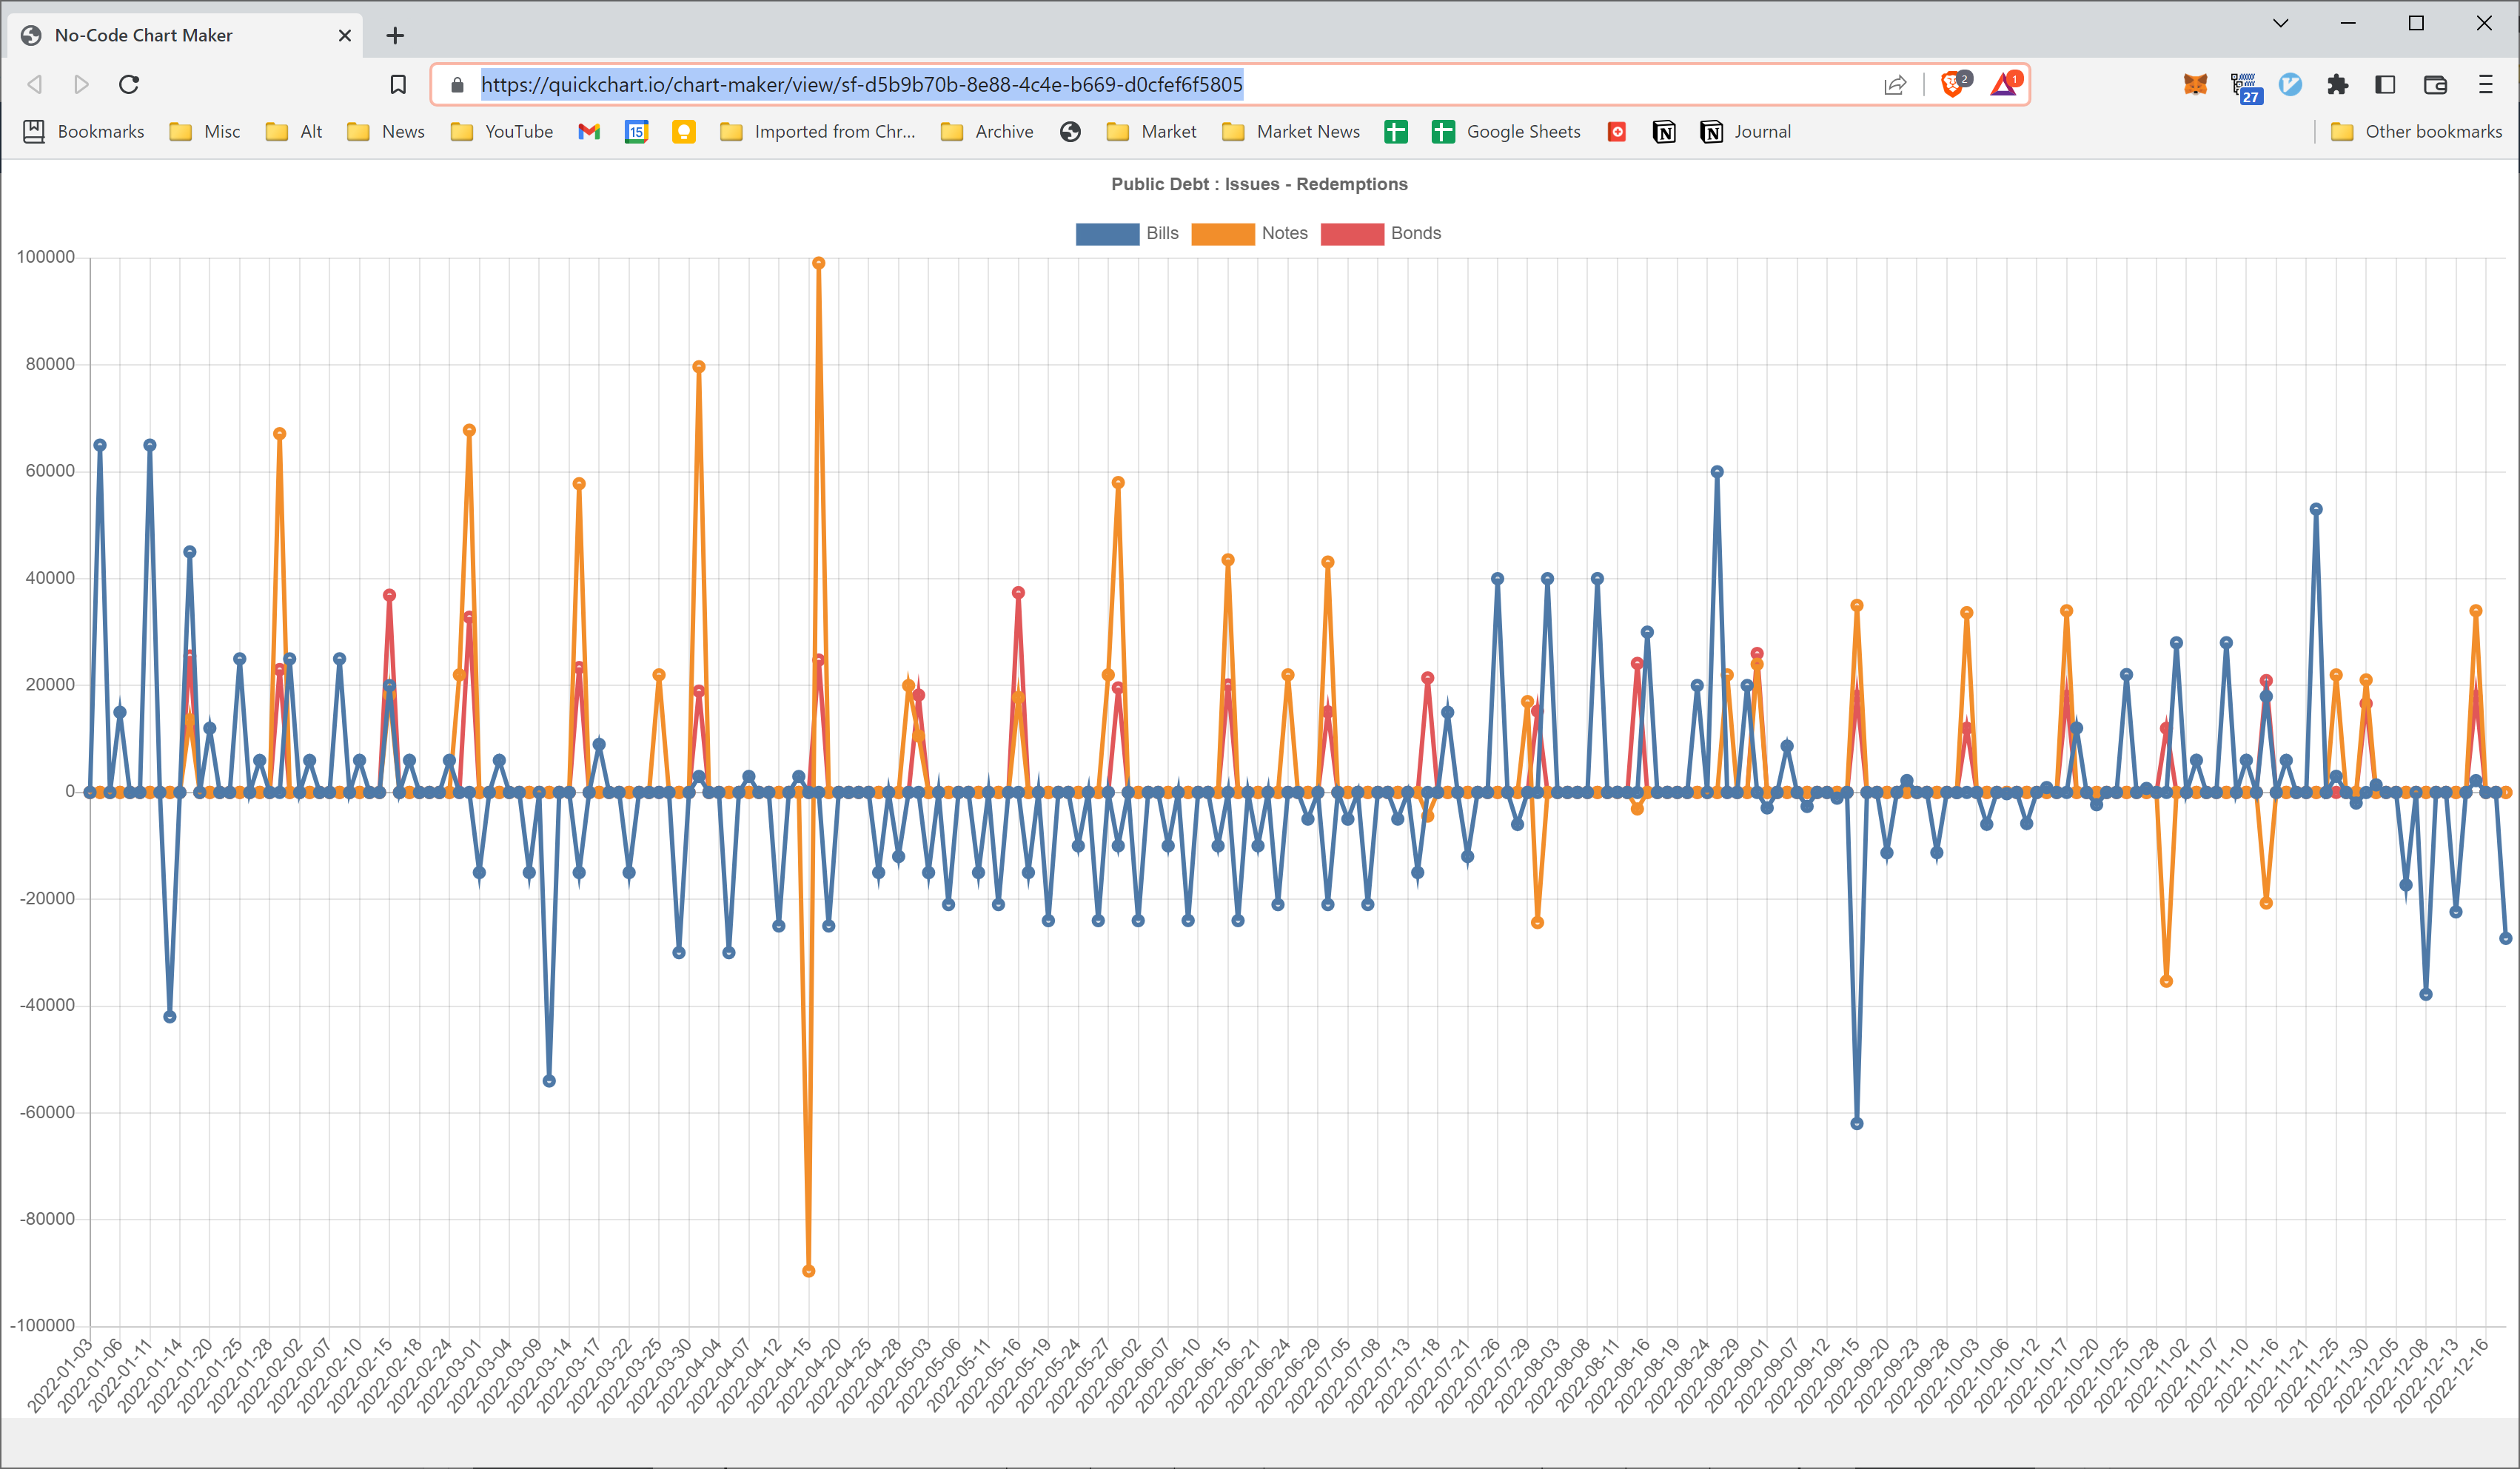Click the share icon in the address bar
The width and height of the screenshot is (2520, 1469).
click(x=1895, y=84)
